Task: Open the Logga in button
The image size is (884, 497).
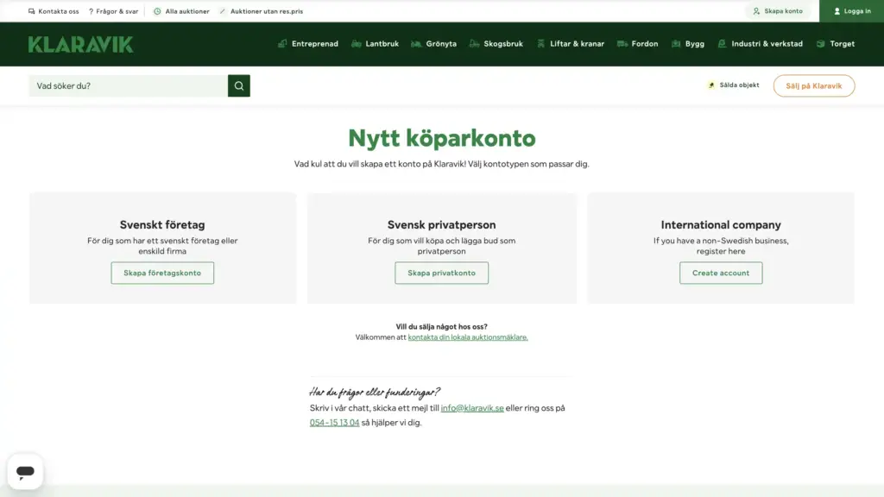Action: click(852, 11)
